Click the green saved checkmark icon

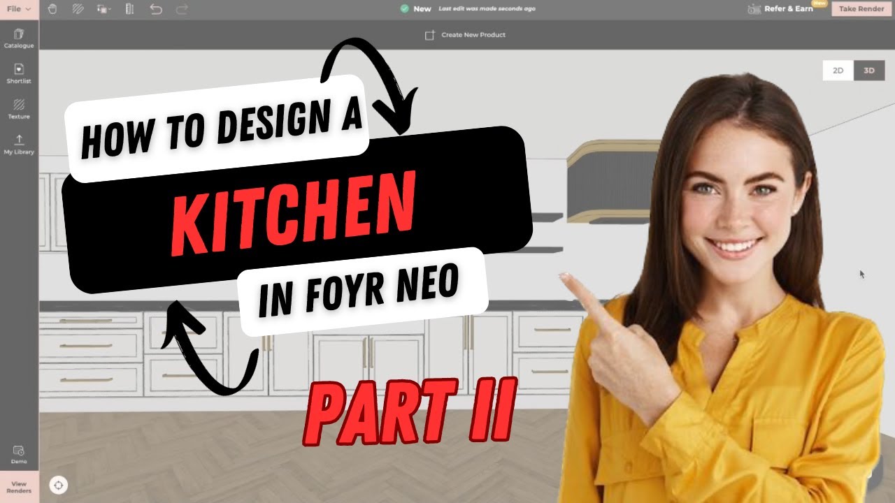404,9
